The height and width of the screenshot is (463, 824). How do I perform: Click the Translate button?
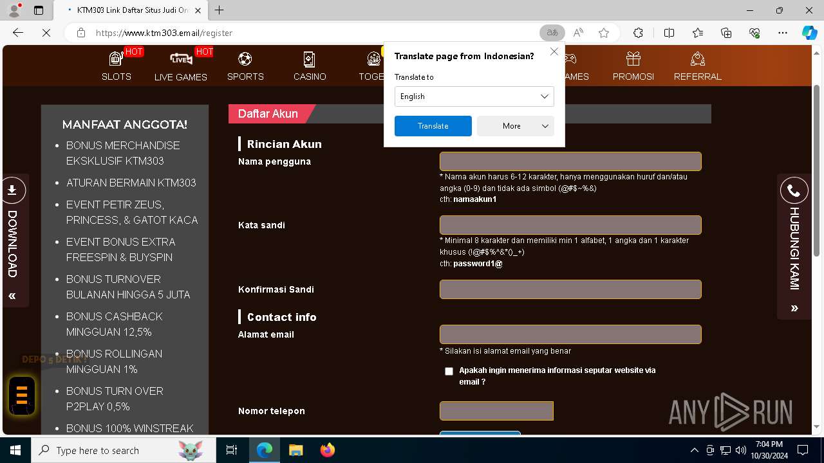click(x=433, y=126)
